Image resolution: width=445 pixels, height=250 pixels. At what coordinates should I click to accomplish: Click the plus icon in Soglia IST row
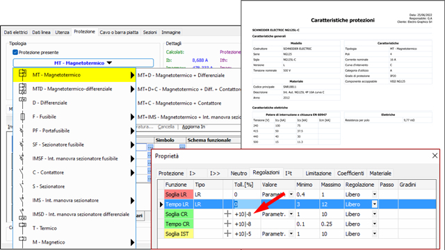click(x=227, y=233)
